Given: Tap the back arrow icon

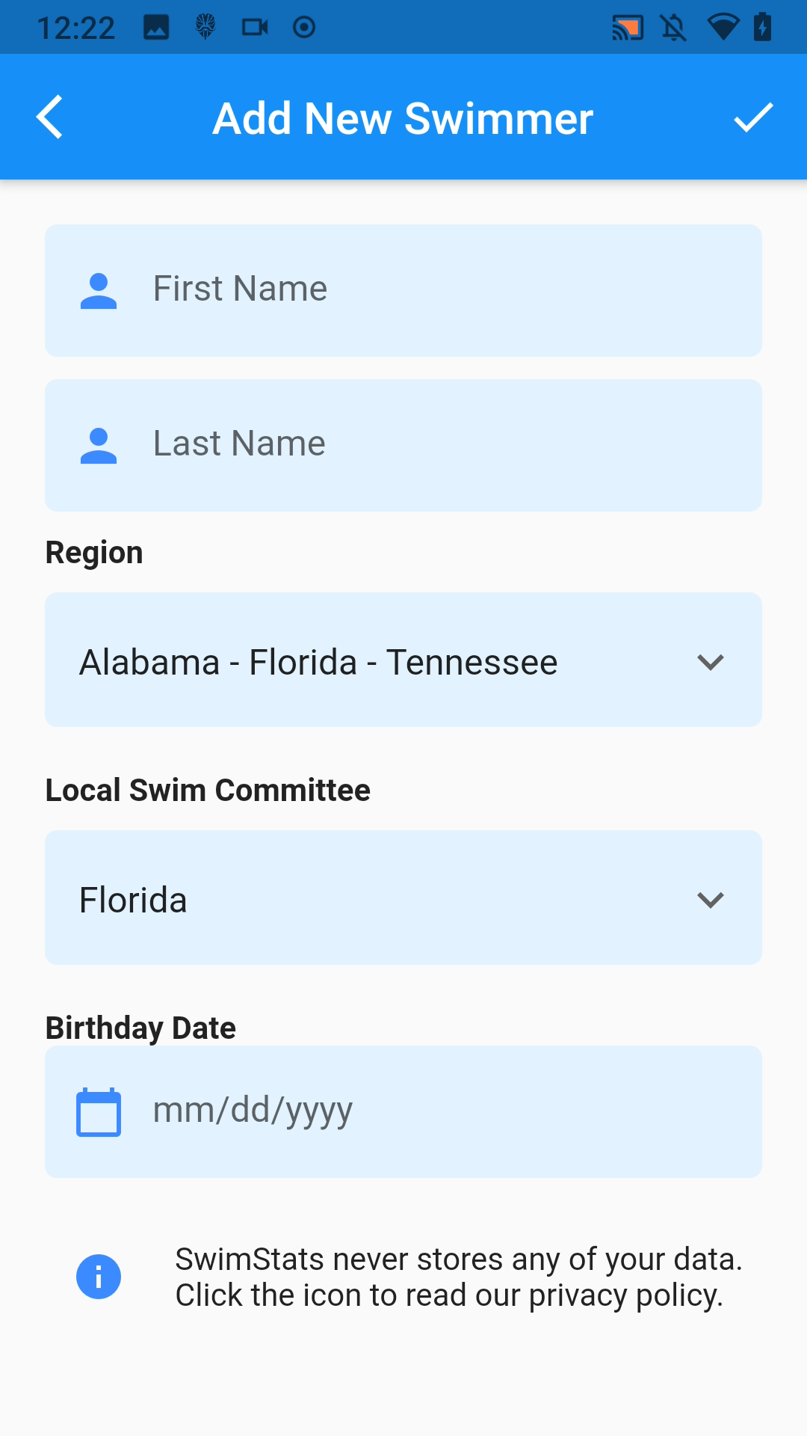Looking at the screenshot, I should pyautogui.click(x=50, y=117).
